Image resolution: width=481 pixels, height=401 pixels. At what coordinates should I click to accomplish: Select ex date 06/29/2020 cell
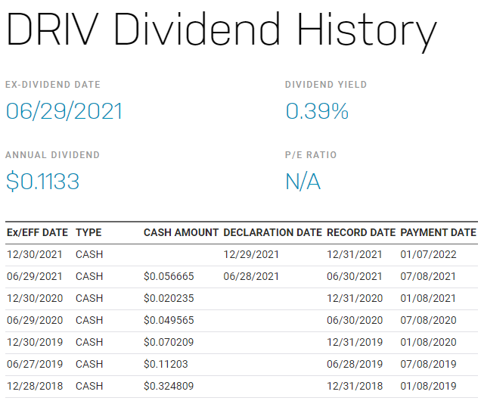pyautogui.click(x=35, y=320)
